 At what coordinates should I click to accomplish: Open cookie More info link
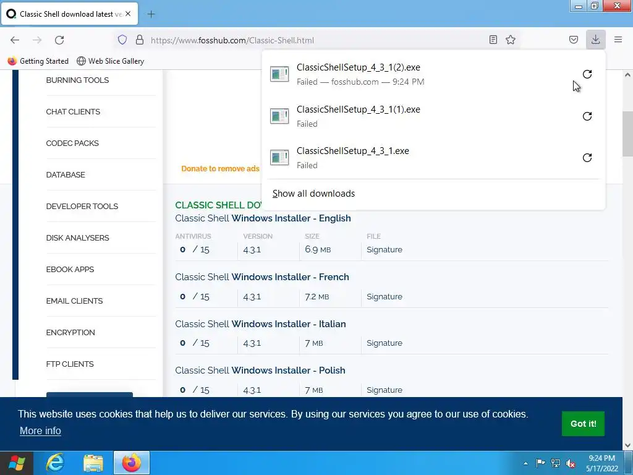40,430
